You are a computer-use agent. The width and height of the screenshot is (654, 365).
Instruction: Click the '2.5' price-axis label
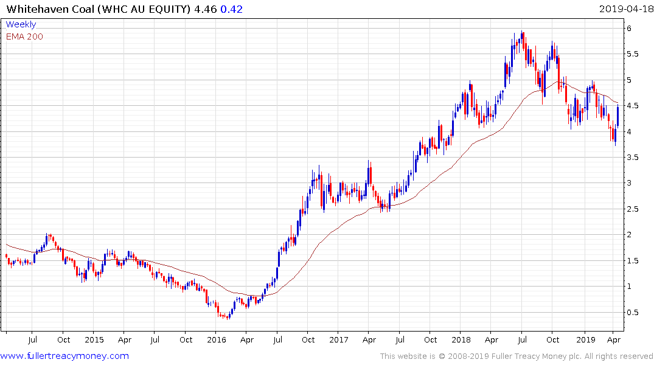tap(633, 209)
